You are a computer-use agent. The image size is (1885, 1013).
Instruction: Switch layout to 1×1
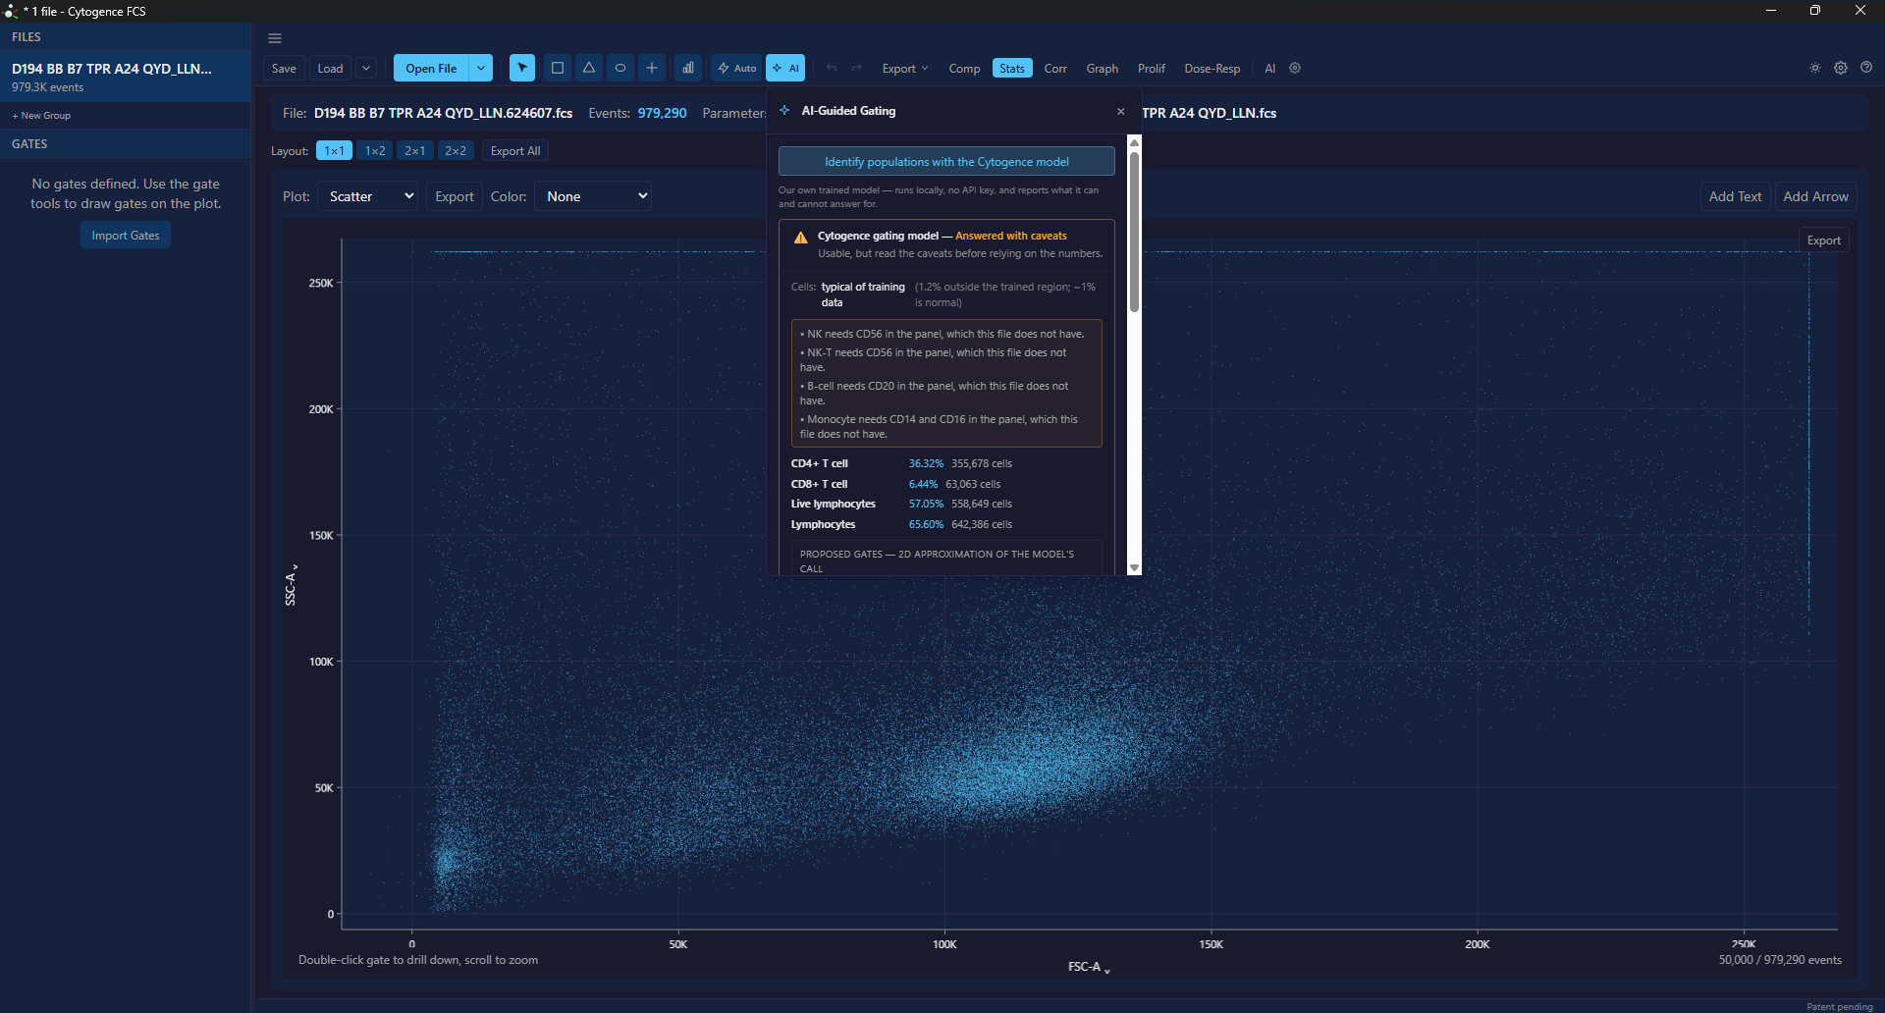coord(335,151)
